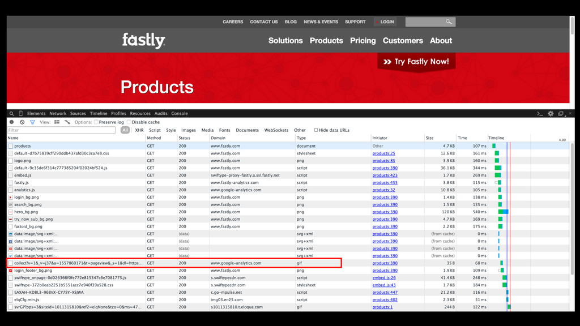This screenshot has height=326, width=580.
Task: Switch to small request rows view icon
Action: coord(67,122)
